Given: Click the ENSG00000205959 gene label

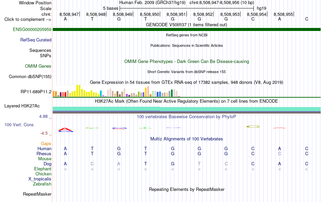Looking at the screenshot, I should 32,29.
